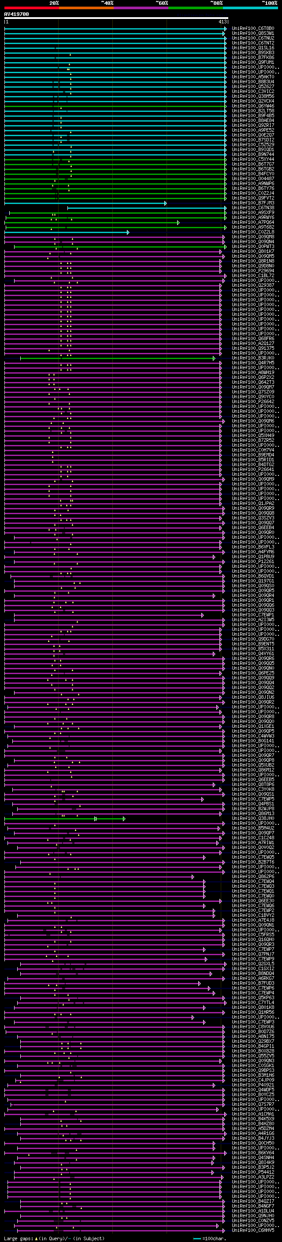Select hit label UniRef100_Q38M56
The image size is (282, 1242).
tap(253, 96)
